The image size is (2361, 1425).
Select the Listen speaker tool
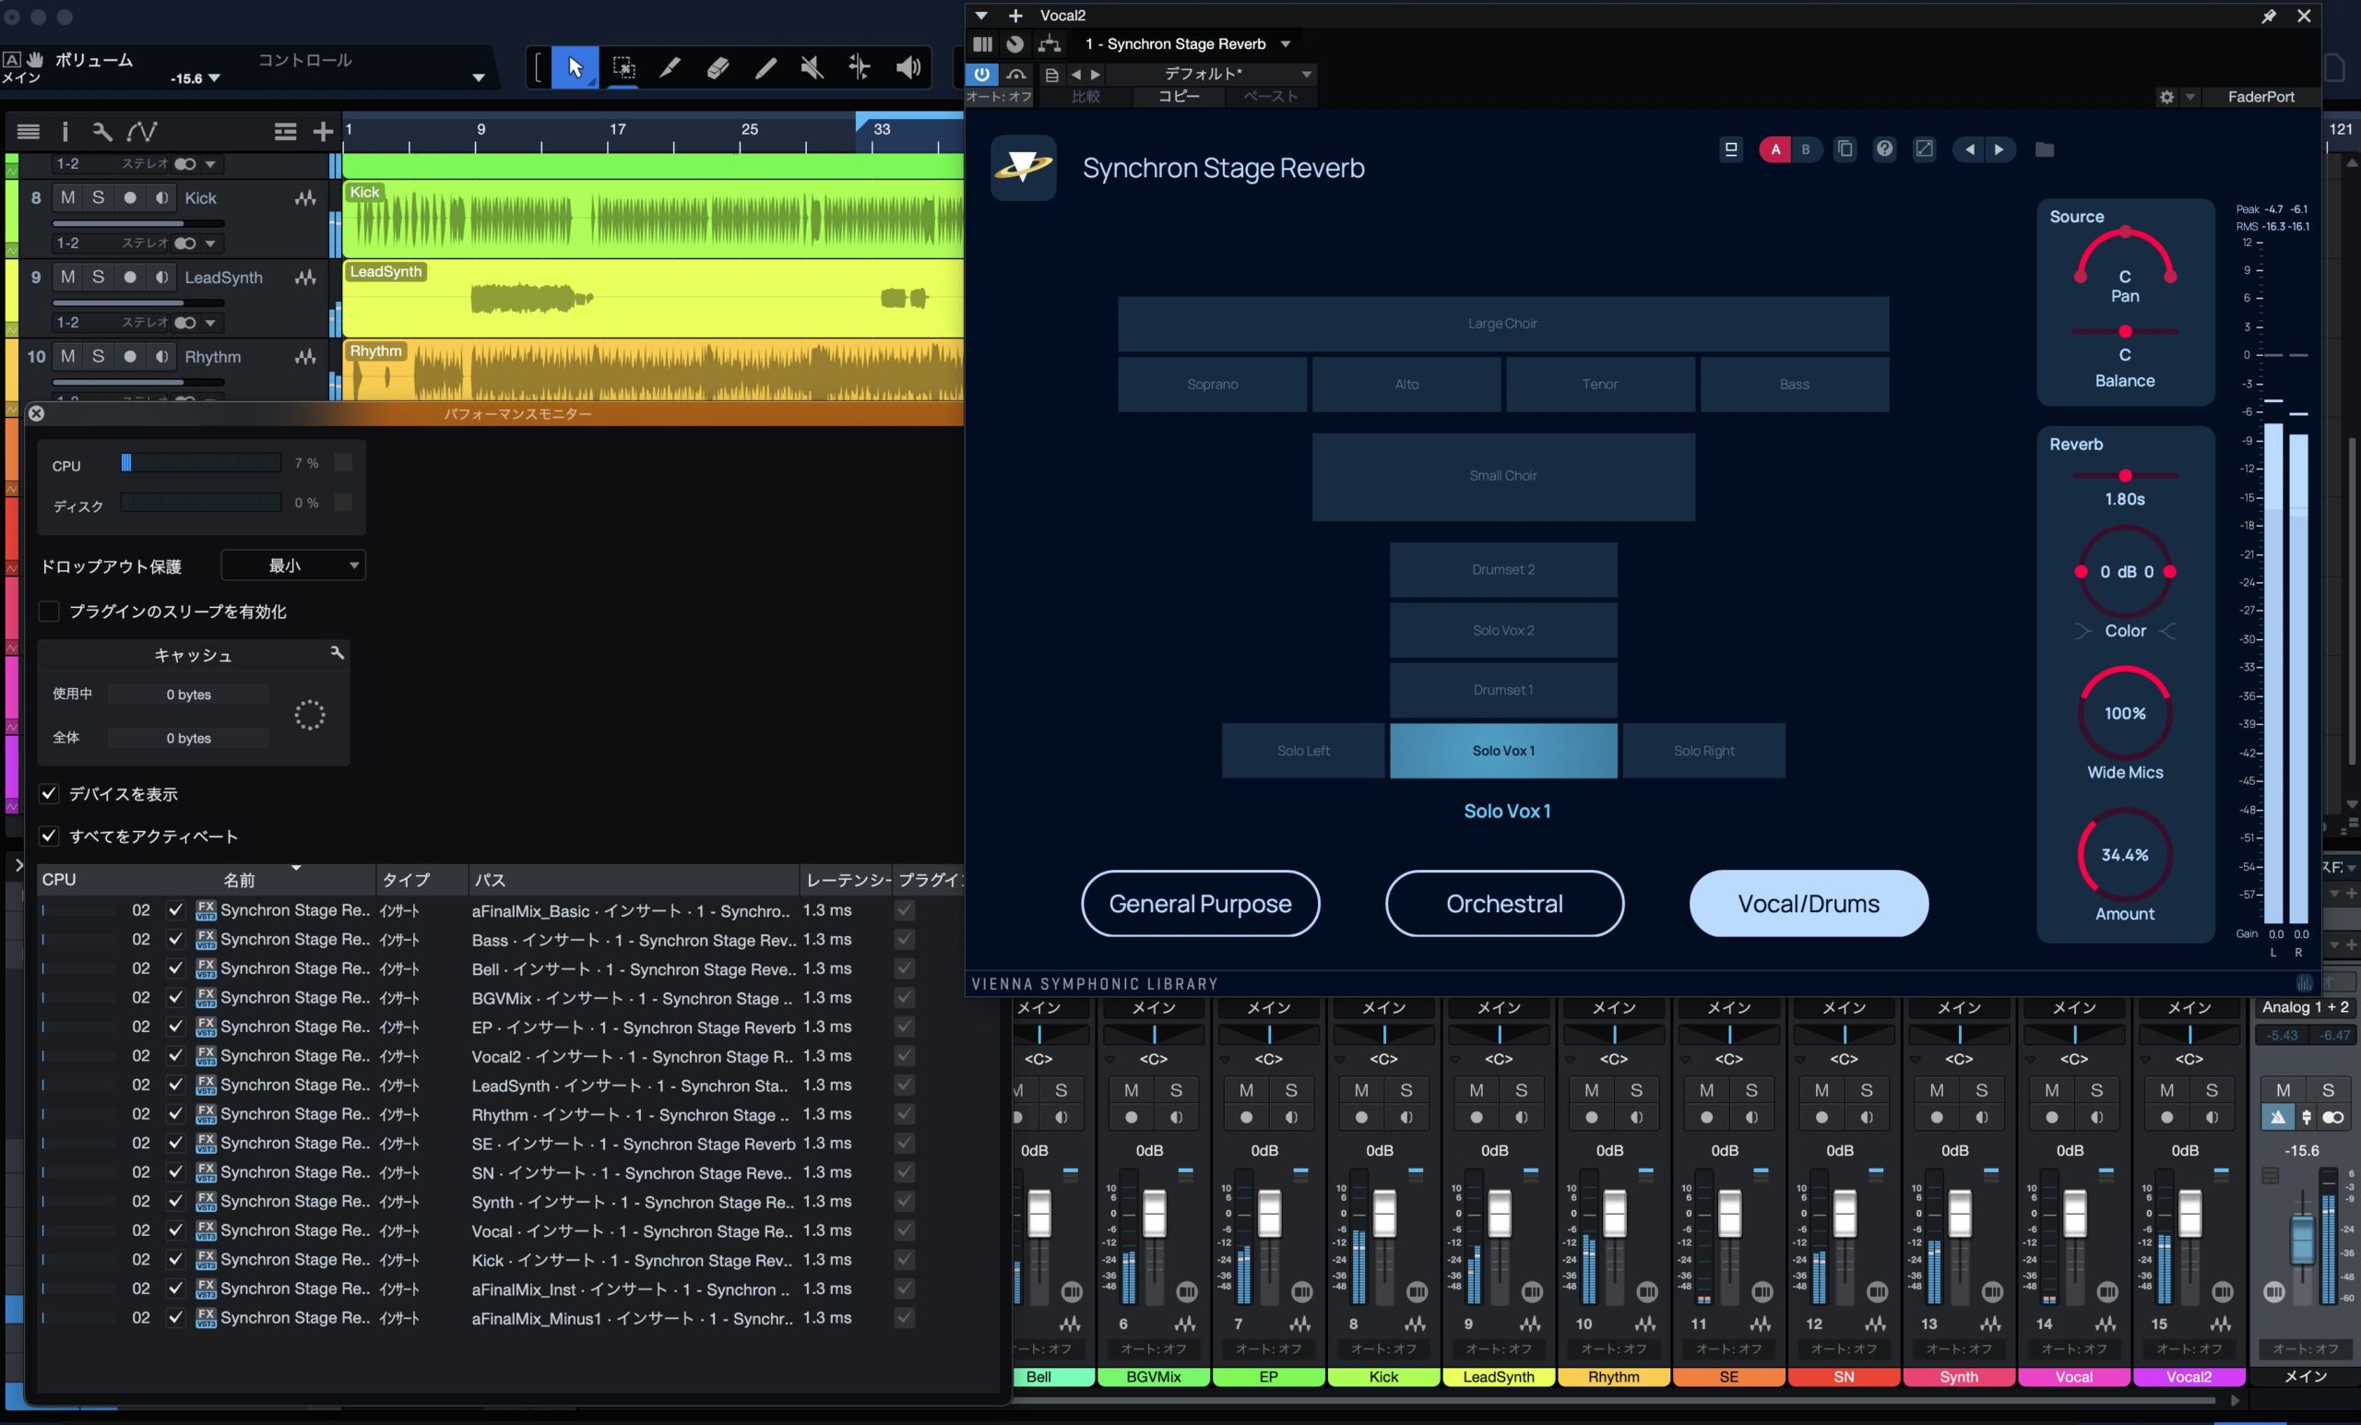(x=908, y=67)
